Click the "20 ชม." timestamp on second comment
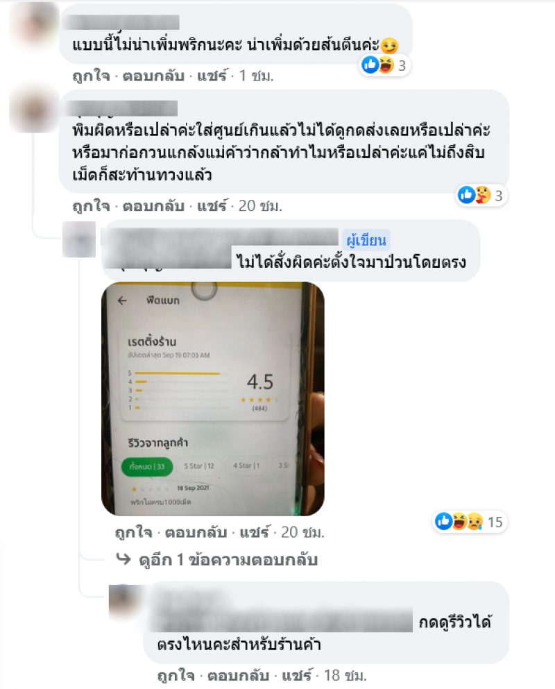Screen dimensions: 555x689 coord(260,205)
